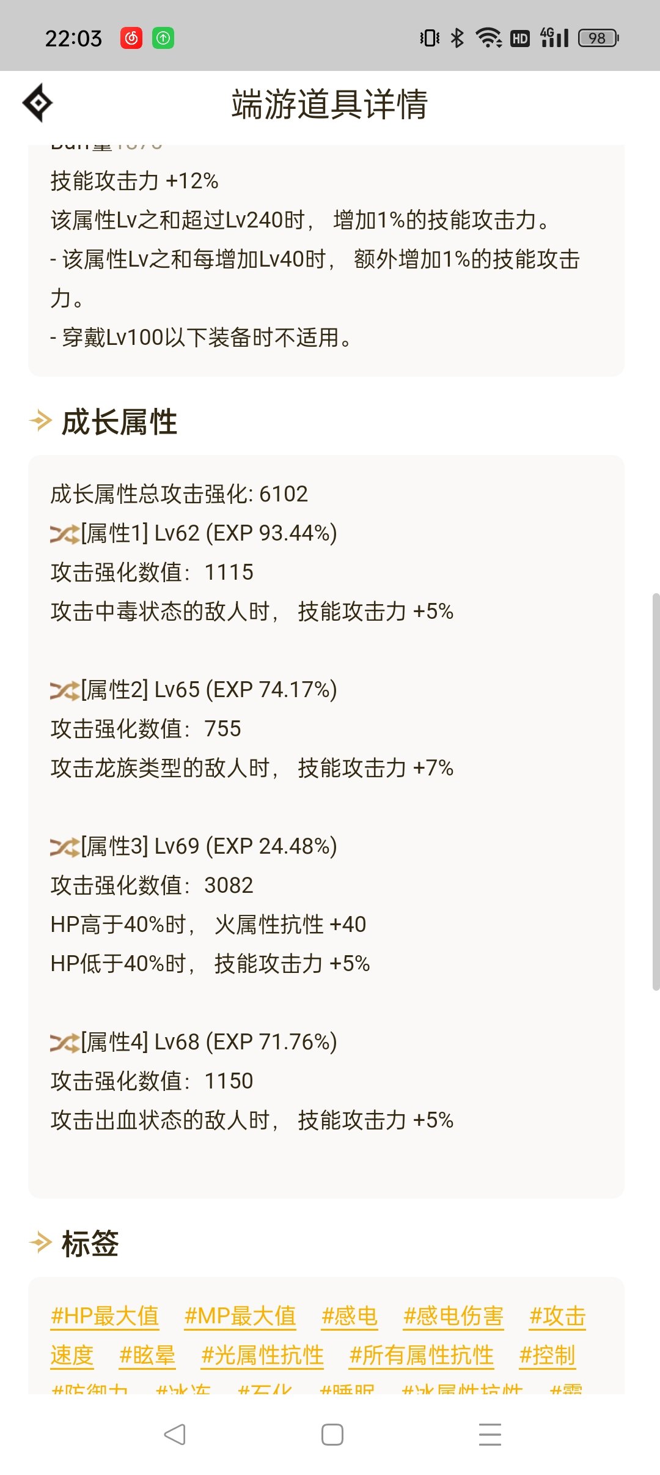Tap the red NetEase Music status icon

[x=131, y=38]
